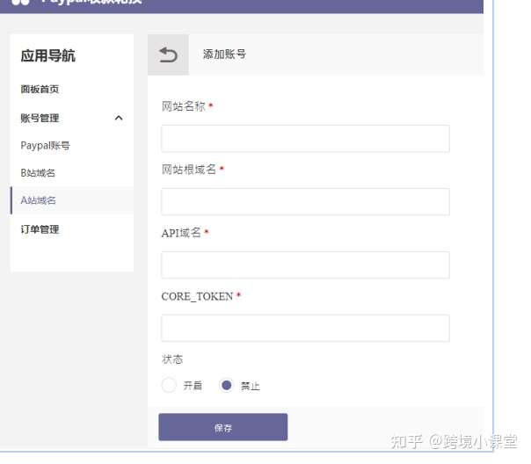The height and width of the screenshot is (464, 531).
Task: Click the 状态 label
Action: point(172,359)
